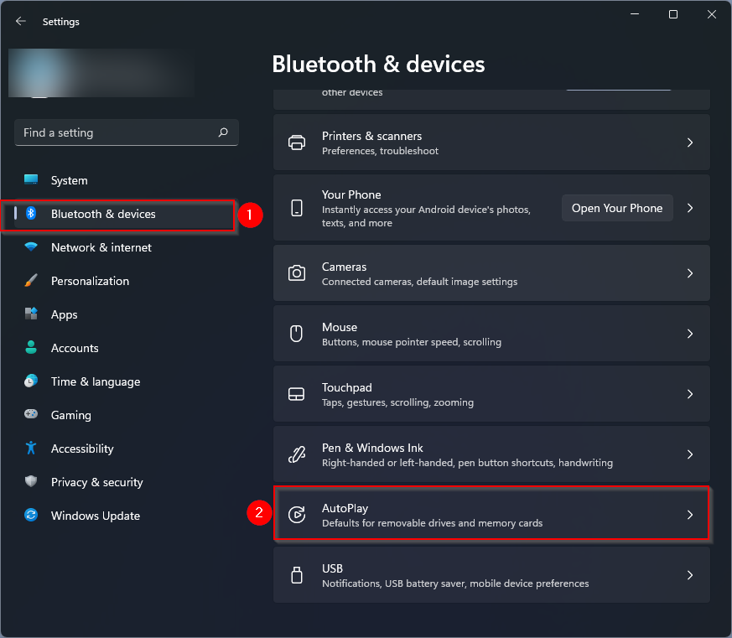Click the Bluetooth icon in sidebar
Image resolution: width=732 pixels, height=638 pixels.
pyautogui.click(x=31, y=213)
